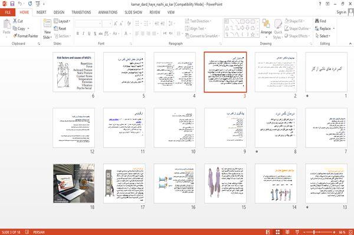
Task: Click Sign in link
Action: pyautogui.click(x=341, y=12)
